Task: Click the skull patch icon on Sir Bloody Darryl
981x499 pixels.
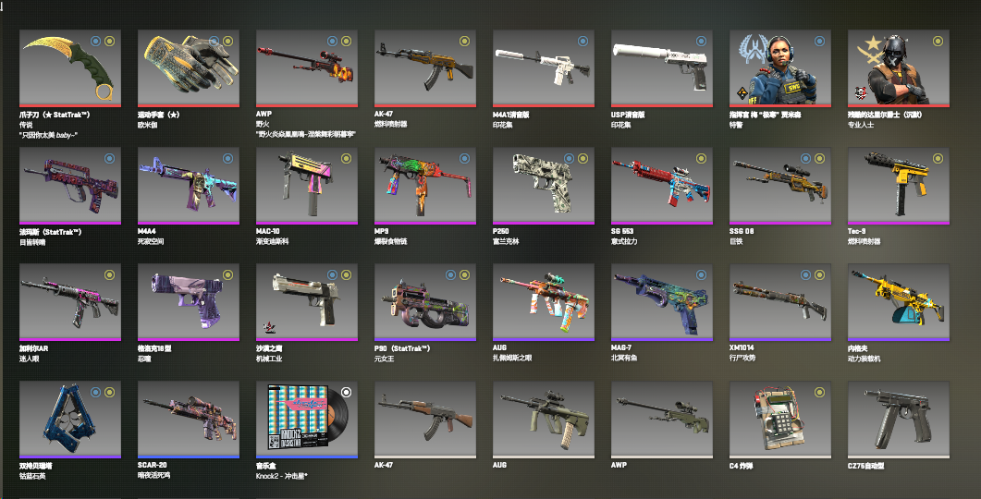Action: (860, 93)
